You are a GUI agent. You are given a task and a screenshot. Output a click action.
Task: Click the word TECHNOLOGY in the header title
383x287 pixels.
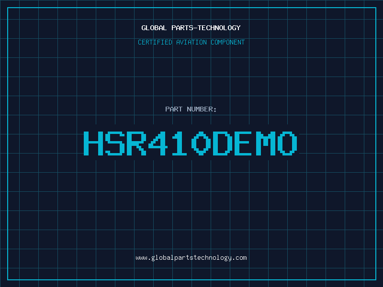pos(219,28)
